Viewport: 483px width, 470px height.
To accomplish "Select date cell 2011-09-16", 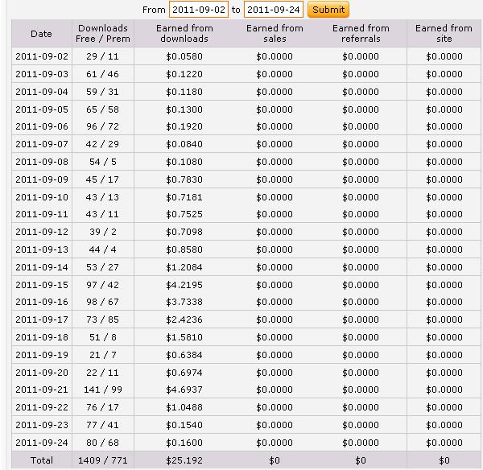I will (42, 302).
